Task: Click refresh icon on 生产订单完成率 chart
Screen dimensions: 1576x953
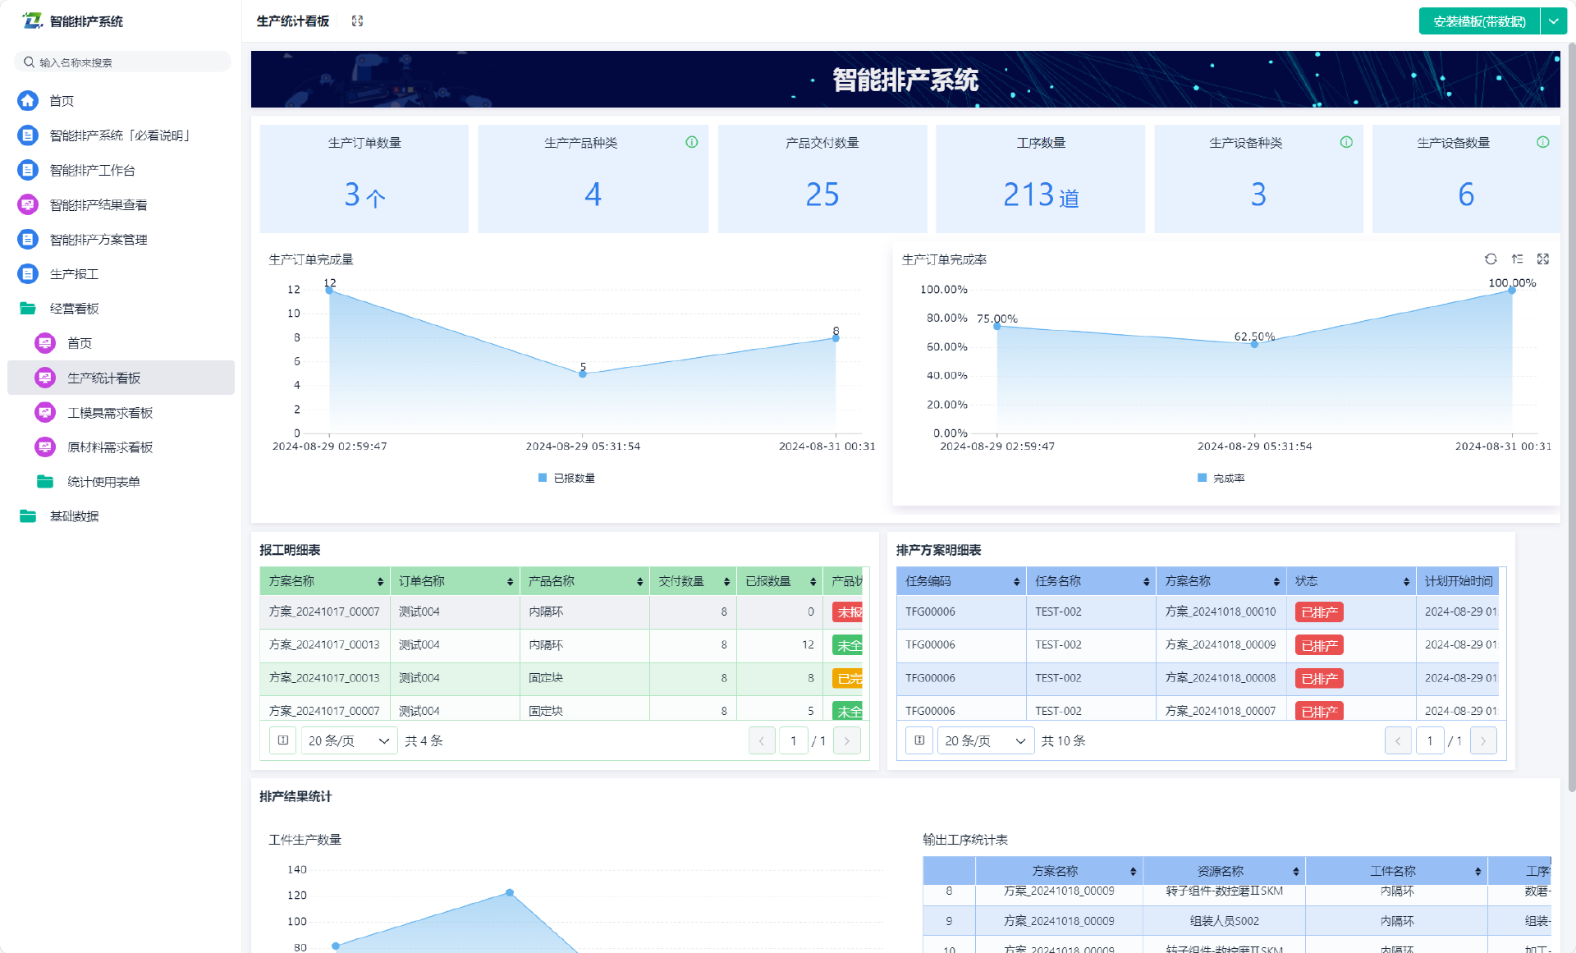Action: tap(1491, 259)
